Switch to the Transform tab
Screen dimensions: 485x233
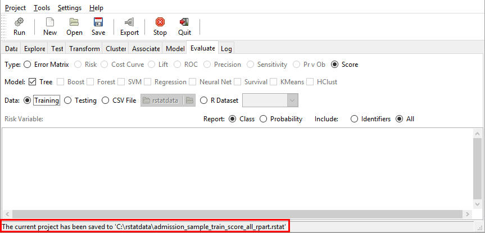[x=84, y=48]
